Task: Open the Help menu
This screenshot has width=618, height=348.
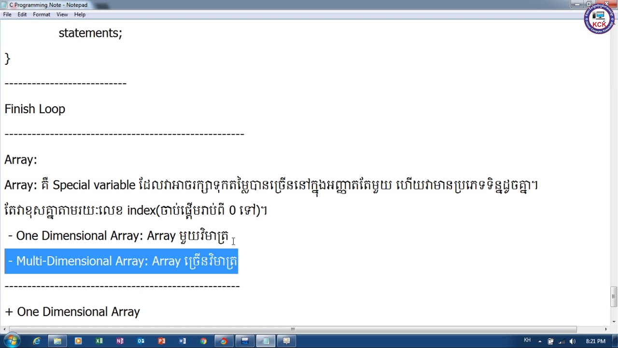Action: point(80,14)
